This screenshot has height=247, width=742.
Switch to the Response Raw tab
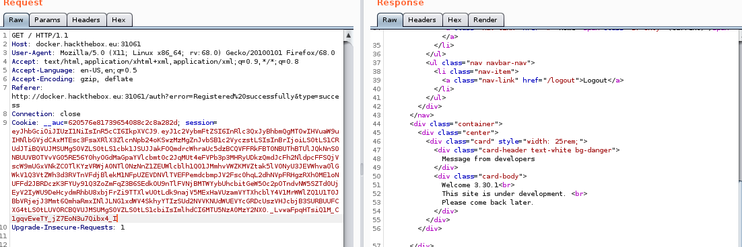click(390, 19)
